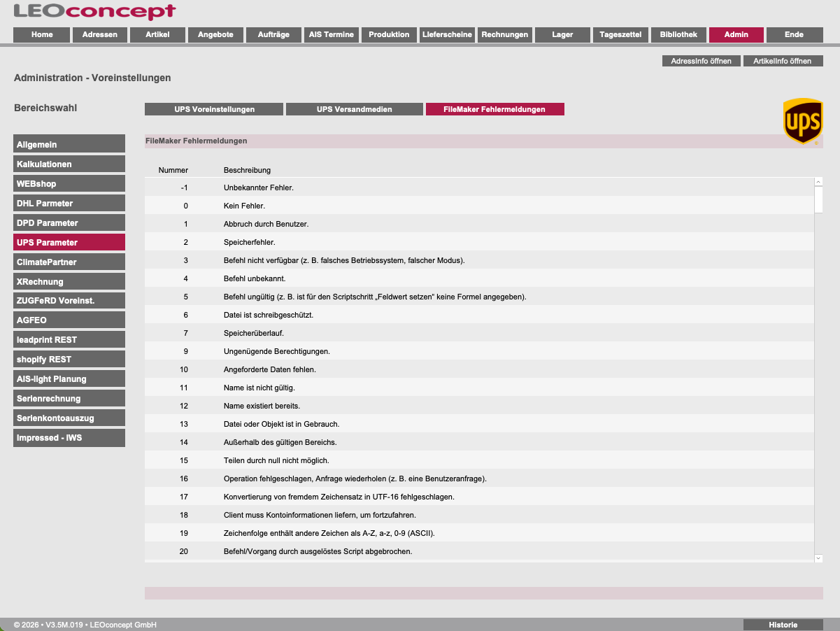The height and width of the screenshot is (631, 840).
Task: Switch to the UPS Versandmedien tab
Action: tap(355, 109)
